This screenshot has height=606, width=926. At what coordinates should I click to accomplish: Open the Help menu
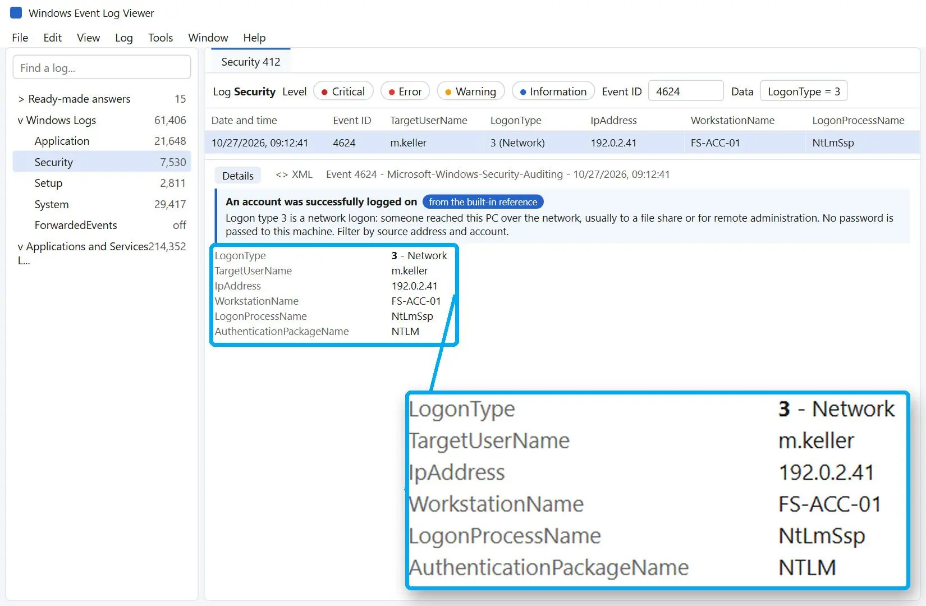tap(254, 38)
